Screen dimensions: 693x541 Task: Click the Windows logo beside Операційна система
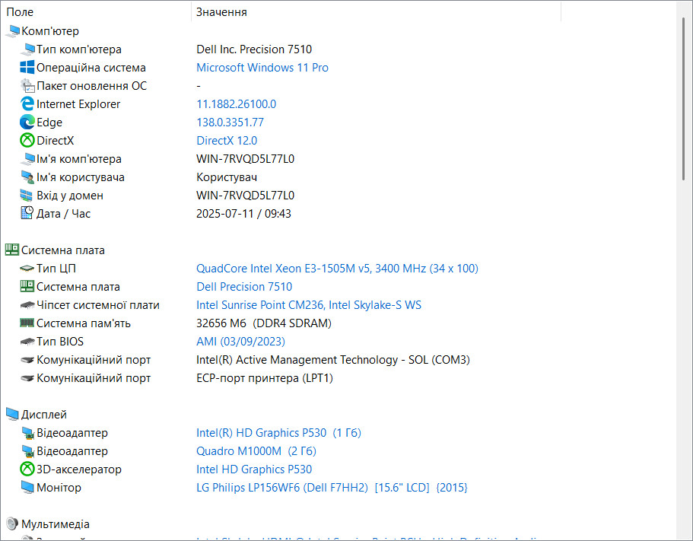coord(27,67)
